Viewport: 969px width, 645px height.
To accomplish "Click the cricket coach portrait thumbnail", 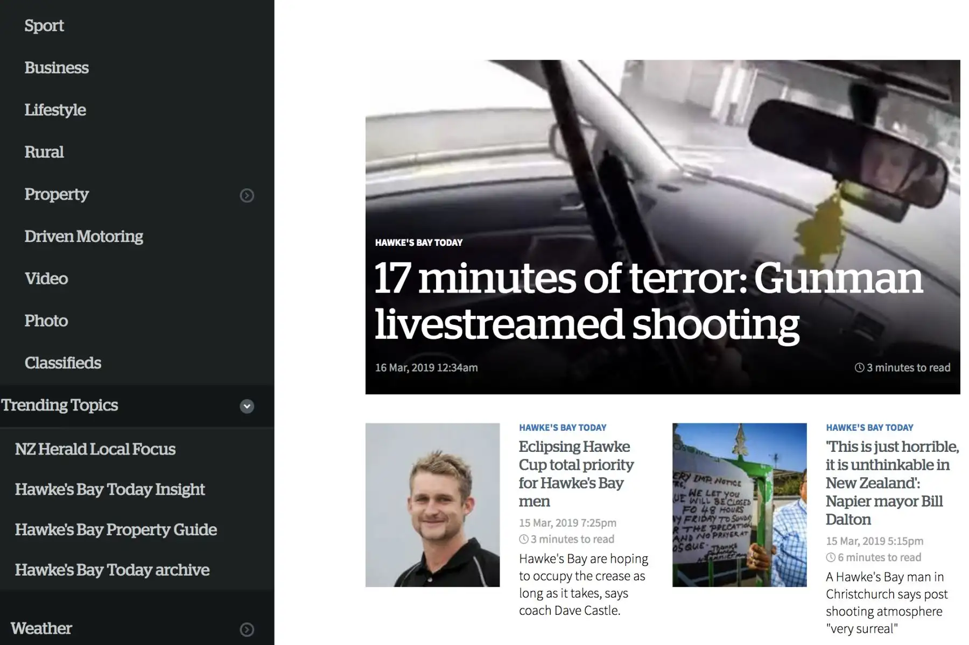I will tap(432, 505).
